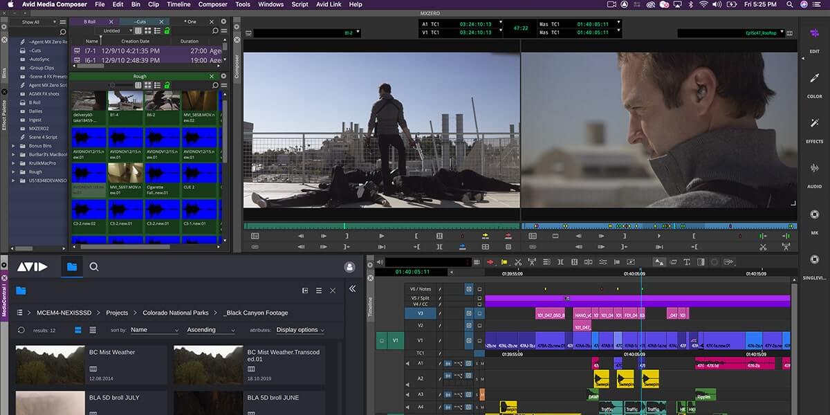
Task: Click the MediaCentral dock panel icon
Action: click(305, 290)
